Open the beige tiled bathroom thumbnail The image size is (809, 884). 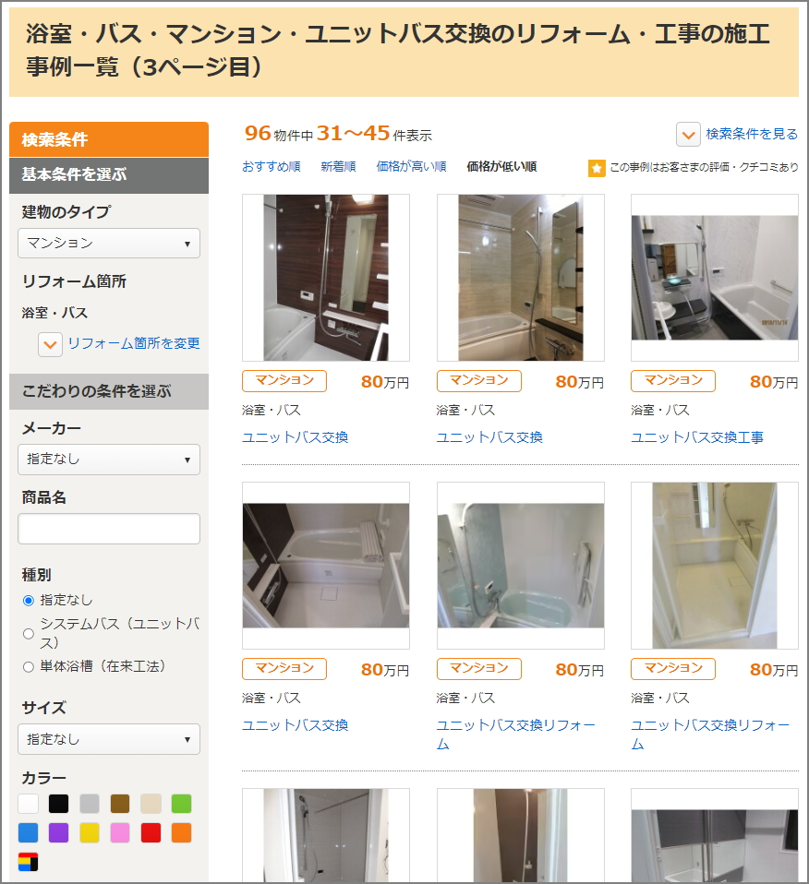[521, 278]
